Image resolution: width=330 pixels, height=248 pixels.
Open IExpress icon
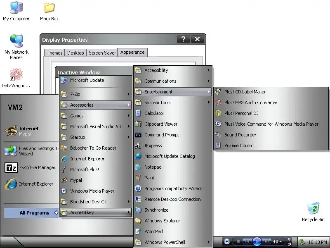coord(138,145)
